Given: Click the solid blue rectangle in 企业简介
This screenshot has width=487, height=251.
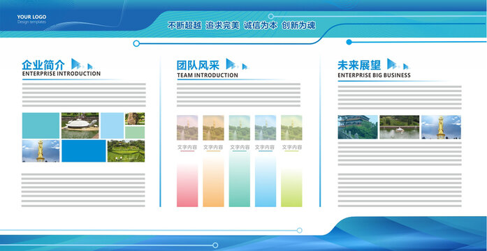Looking at the screenshot, I should click(x=84, y=151).
